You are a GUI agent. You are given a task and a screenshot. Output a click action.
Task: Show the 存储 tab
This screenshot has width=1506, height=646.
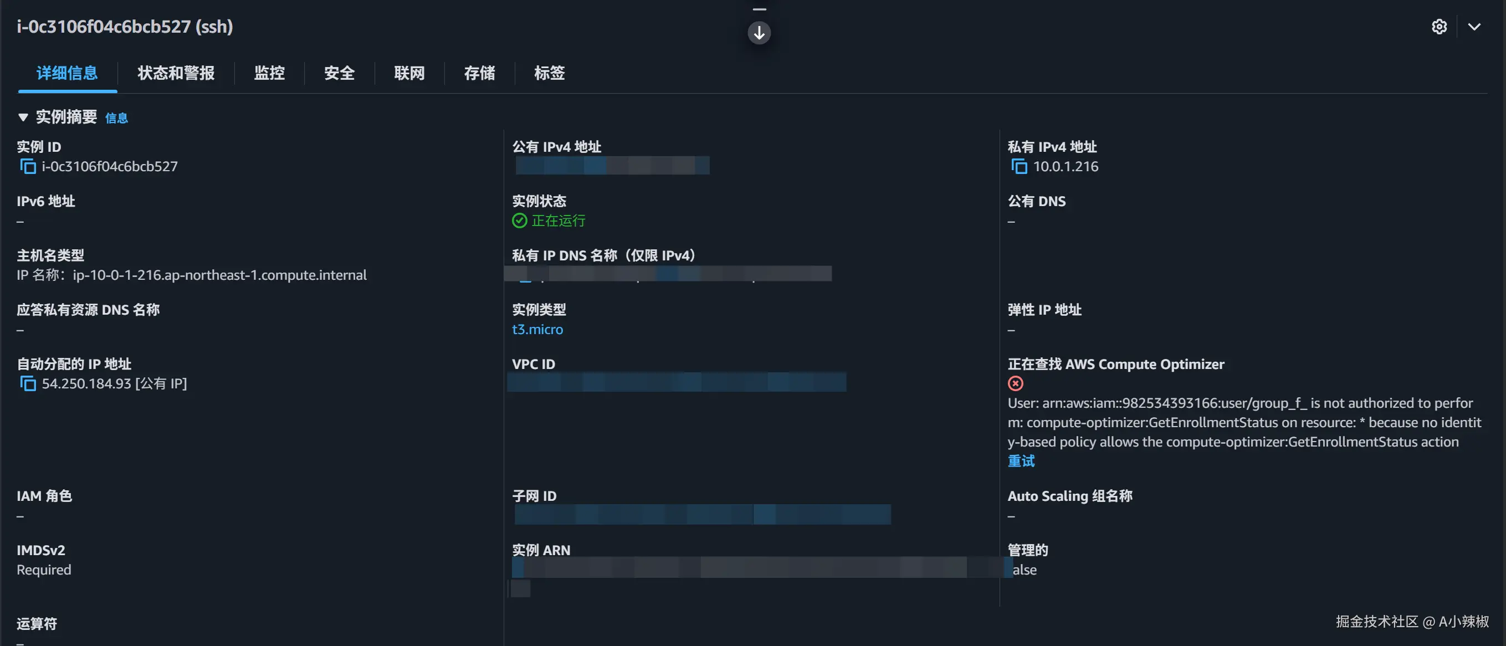[479, 73]
